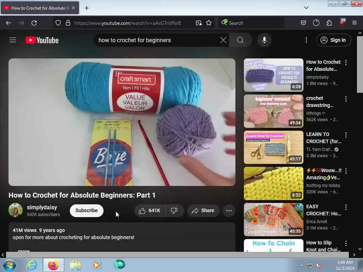Open the YouTube hamburger guide menu

(13, 40)
